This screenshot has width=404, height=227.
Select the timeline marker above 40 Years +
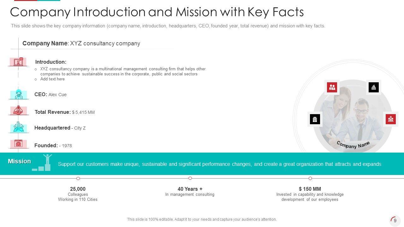point(190,178)
